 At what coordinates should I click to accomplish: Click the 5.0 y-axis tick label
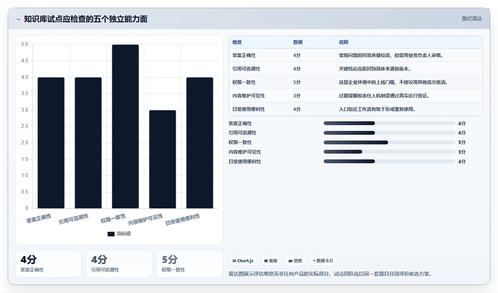point(24,44)
